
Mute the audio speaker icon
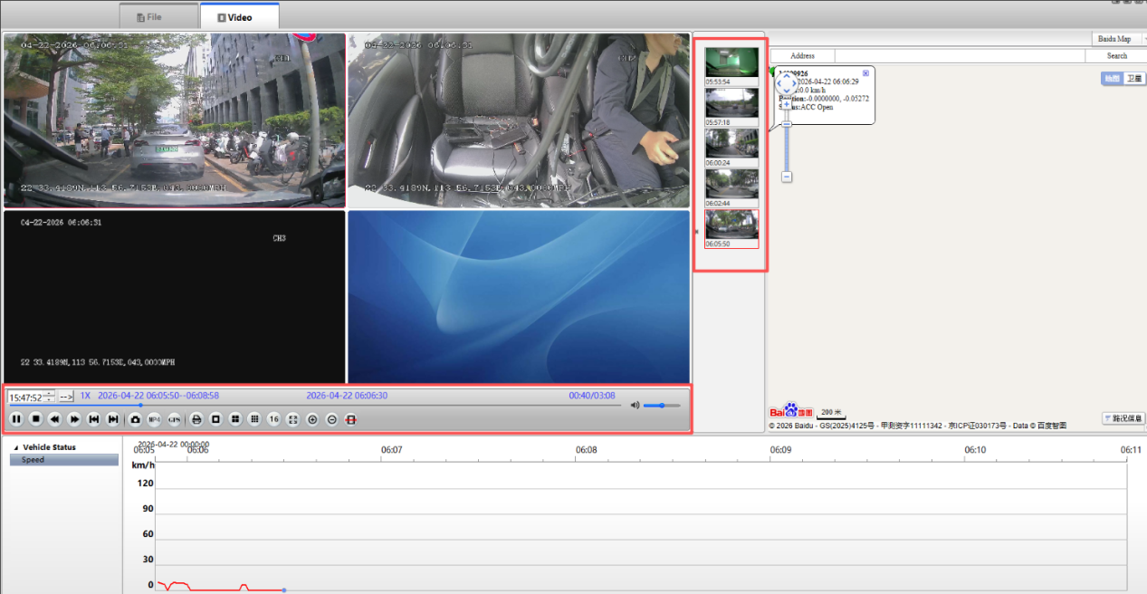[x=636, y=406]
